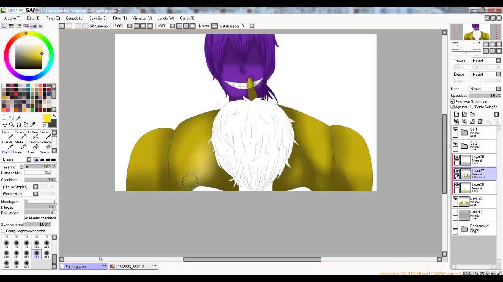The height and width of the screenshot is (282, 503).
Task: Hide Layer25 visibility eye
Action: [455, 199]
